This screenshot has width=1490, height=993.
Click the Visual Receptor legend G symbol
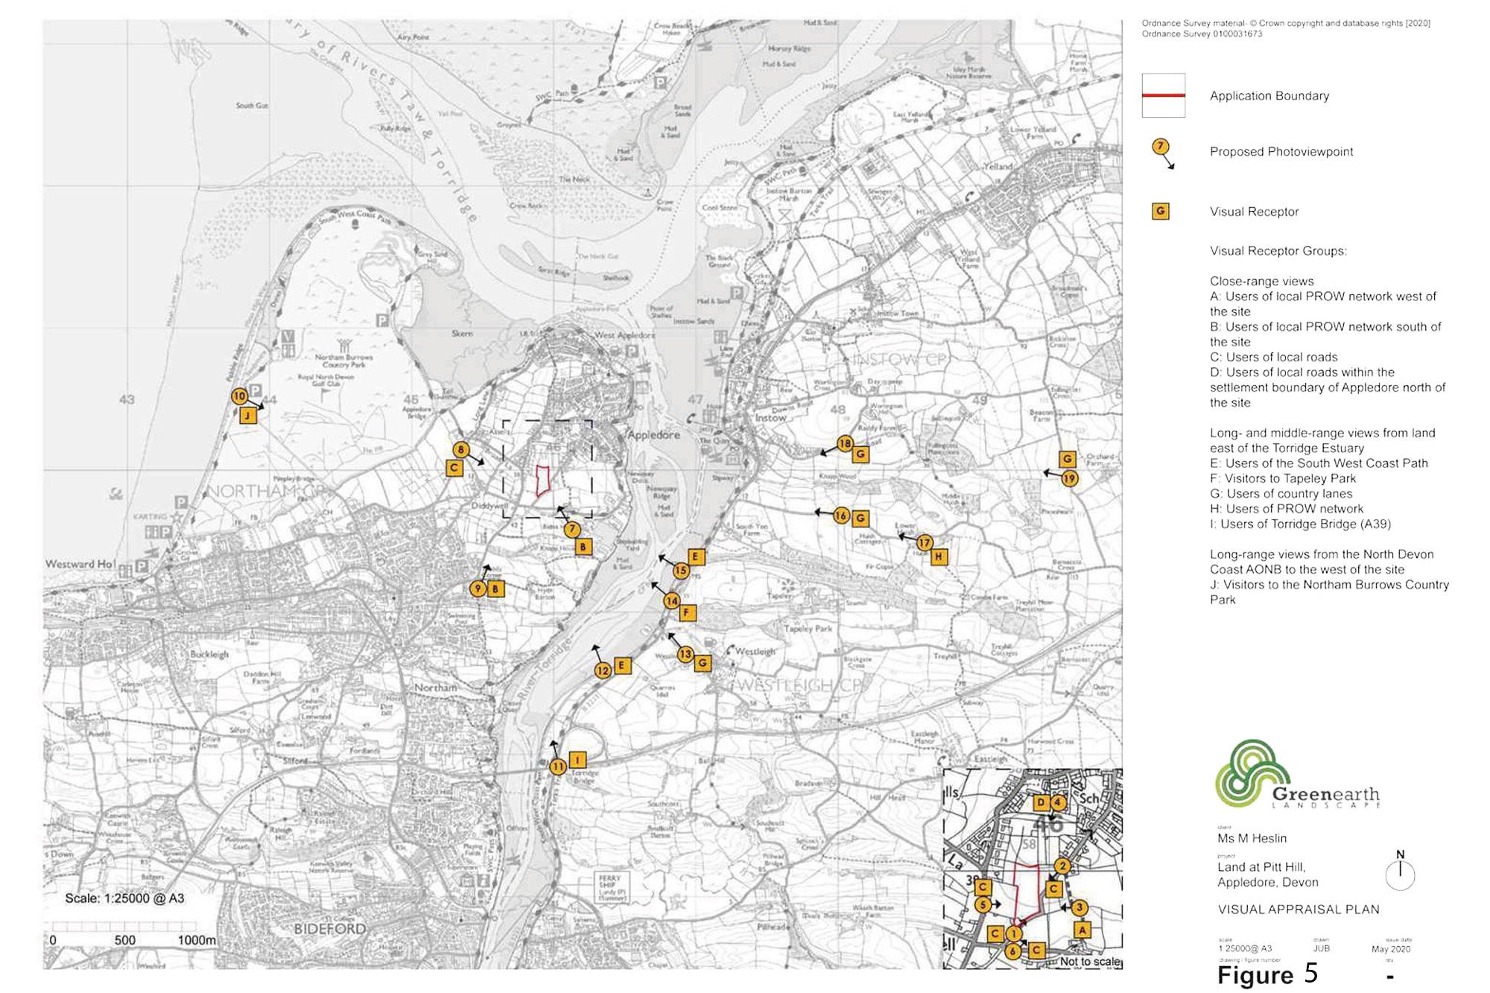[x=1161, y=212]
